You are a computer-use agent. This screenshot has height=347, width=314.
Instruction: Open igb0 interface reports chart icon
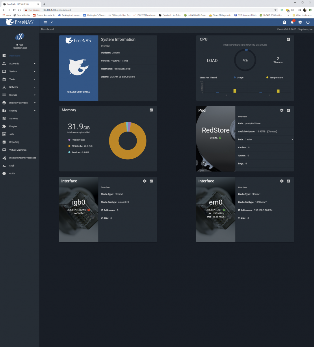click(x=151, y=181)
